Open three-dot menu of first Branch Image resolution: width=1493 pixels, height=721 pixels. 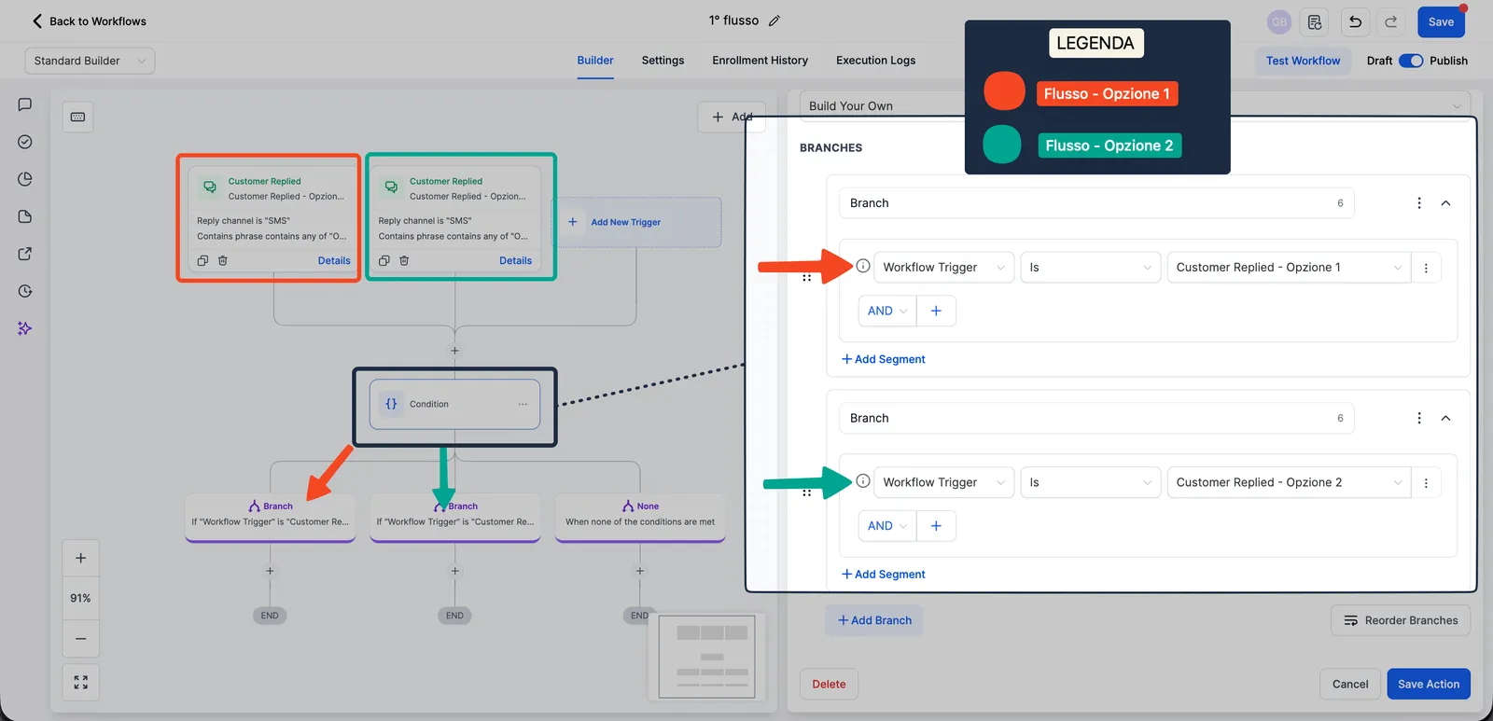tap(1419, 203)
